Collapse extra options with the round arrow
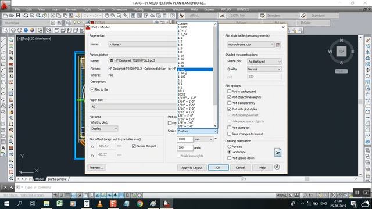Image resolution: width=372 pixels, height=209 pixels. click(277, 167)
